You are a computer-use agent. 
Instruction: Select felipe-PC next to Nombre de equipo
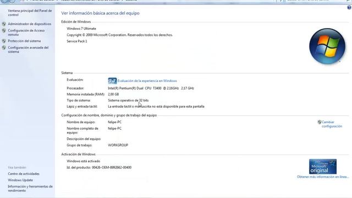pyautogui.click(x=114, y=122)
